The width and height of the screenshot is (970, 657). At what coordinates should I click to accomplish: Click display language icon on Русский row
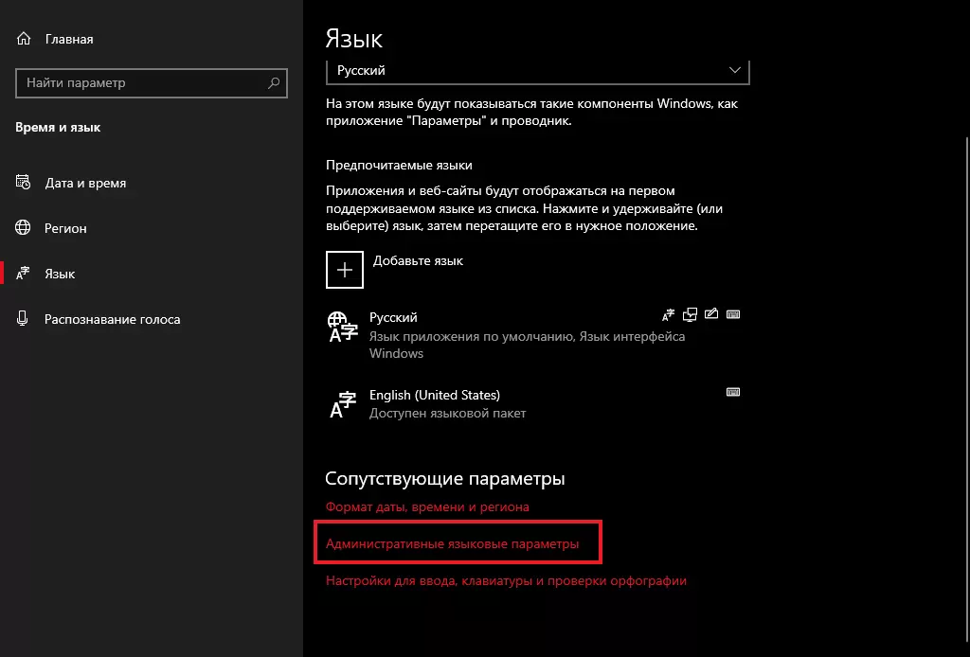(670, 315)
